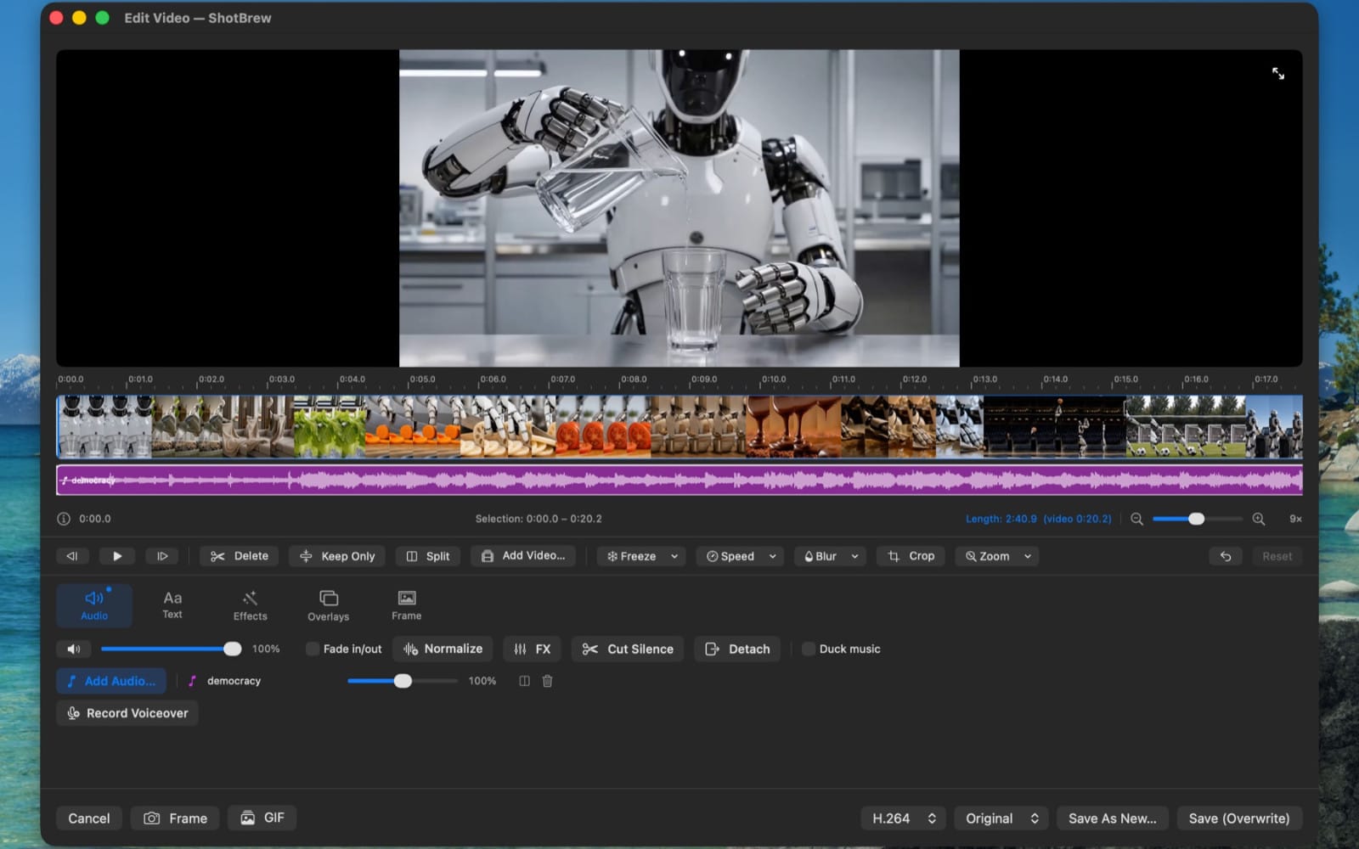Zoom out the timeline
This screenshot has height=849, width=1359.
[x=1136, y=519]
